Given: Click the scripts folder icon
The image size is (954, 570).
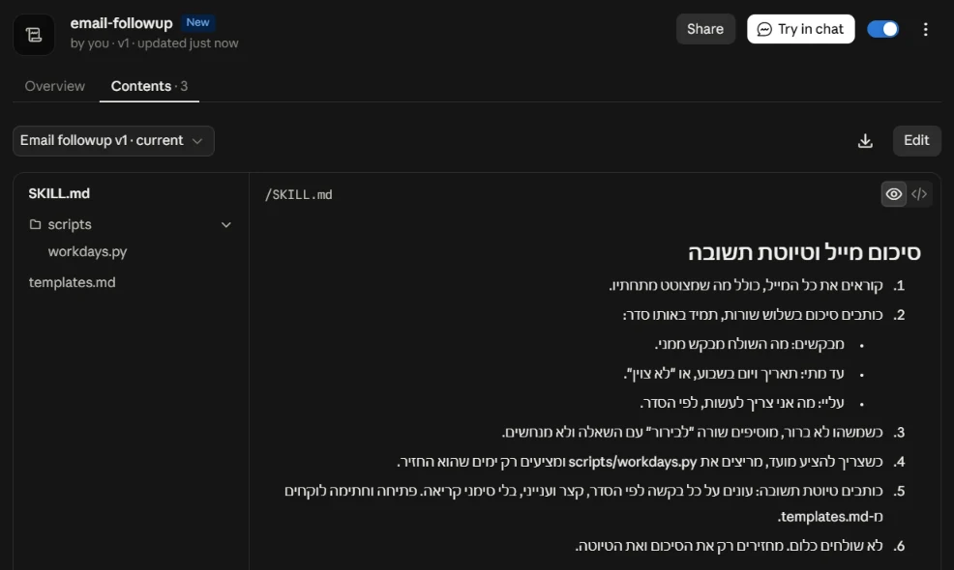Looking at the screenshot, I should 35,224.
